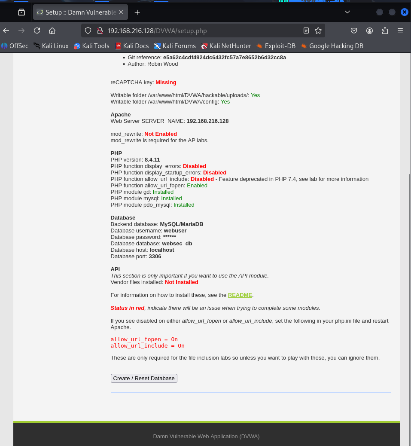
Task: Close the browser window with the X button
Action: [x=404, y=12]
